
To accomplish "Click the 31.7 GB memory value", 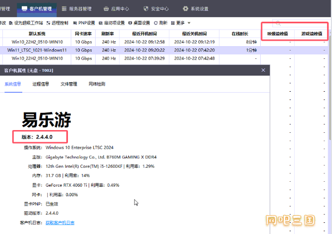I will pos(67,176).
